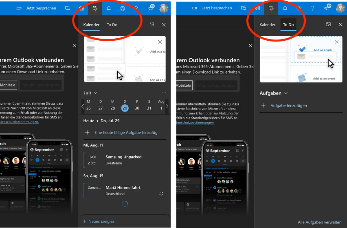Open more options beside Juli header
Image resolution: width=347 pixels, height=228 pixels.
164,92
